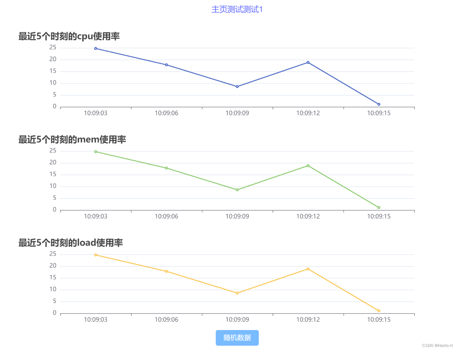The image size is (457, 350).
Task: Click the 10:09:09 label under the load chart
Action: click(x=237, y=320)
